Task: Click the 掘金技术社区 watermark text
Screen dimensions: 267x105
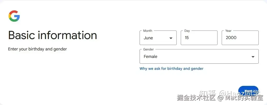Action: tap(196, 98)
